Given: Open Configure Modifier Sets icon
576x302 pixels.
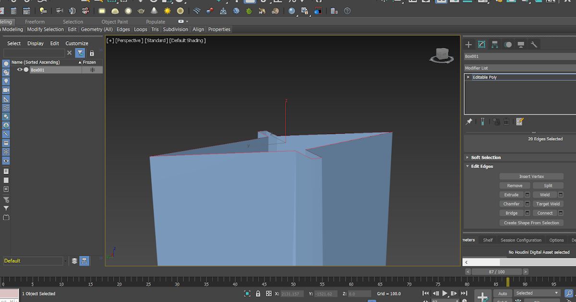Looking at the screenshot, I should (520, 121).
